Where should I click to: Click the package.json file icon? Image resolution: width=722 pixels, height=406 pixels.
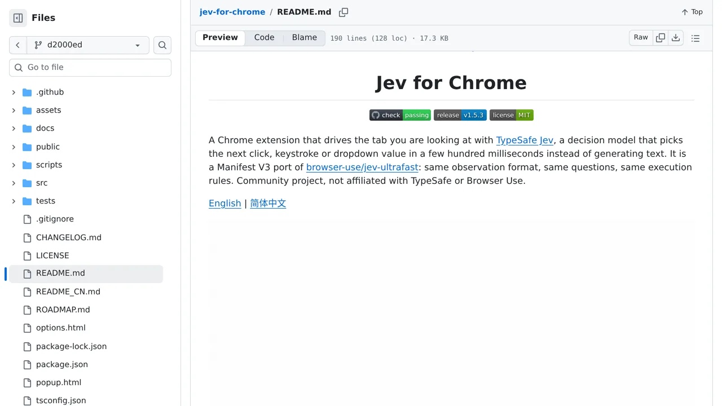click(27, 365)
